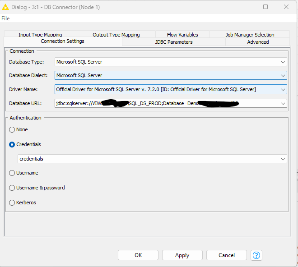Screen dimensions: 298x267
Task: Click the Driver Name label
Action: tap(23, 89)
